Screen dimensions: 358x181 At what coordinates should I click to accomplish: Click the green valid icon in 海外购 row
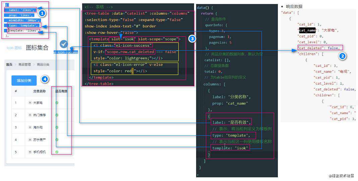(x=57, y=127)
